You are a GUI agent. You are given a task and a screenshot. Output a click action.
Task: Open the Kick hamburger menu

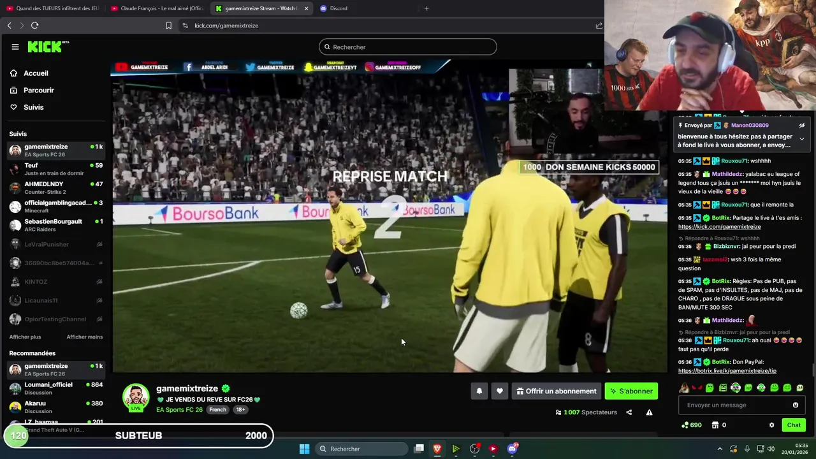pos(15,47)
